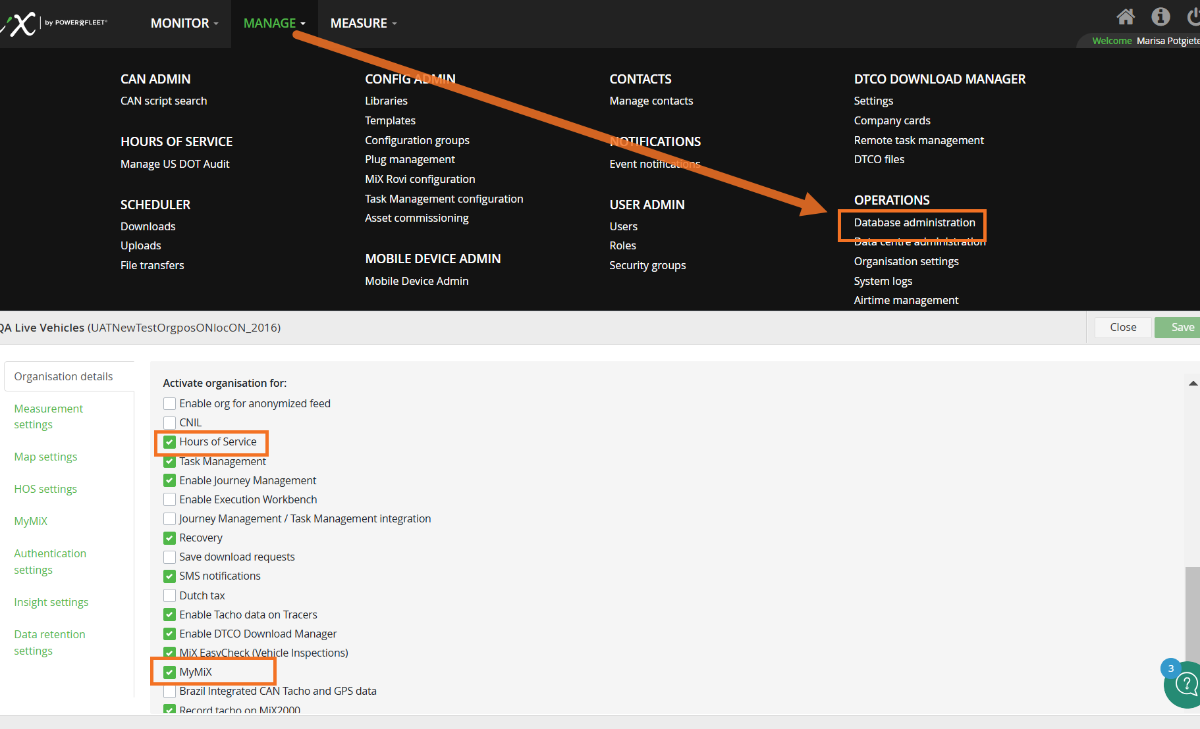The height and width of the screenshot is (729, 1200).
Task: Collapse the MANAGE dropdown menu
Action: coord(274,23)
